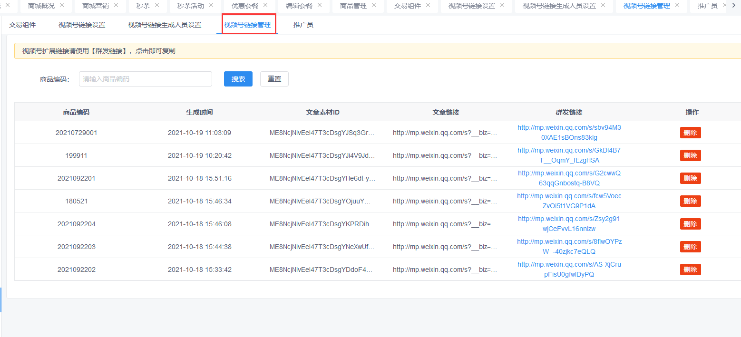
Task: Close the 秒杀活动 tab
Action: coord(211,5)
